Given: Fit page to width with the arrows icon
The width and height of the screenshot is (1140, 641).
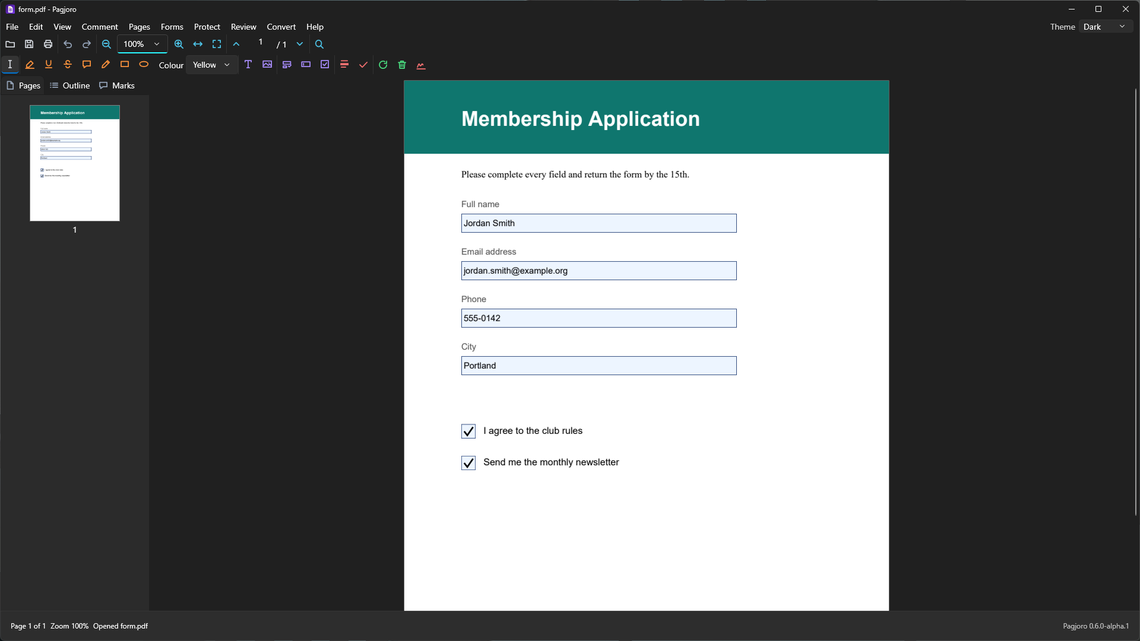Looking at the screenshot, I should point(198,45).
